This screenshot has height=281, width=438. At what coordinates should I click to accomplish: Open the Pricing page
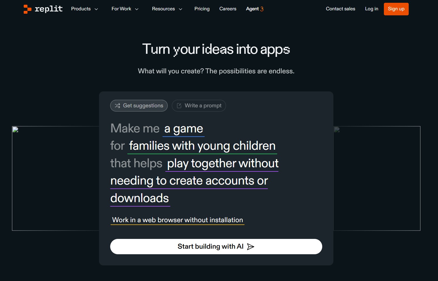pos(202,9)
